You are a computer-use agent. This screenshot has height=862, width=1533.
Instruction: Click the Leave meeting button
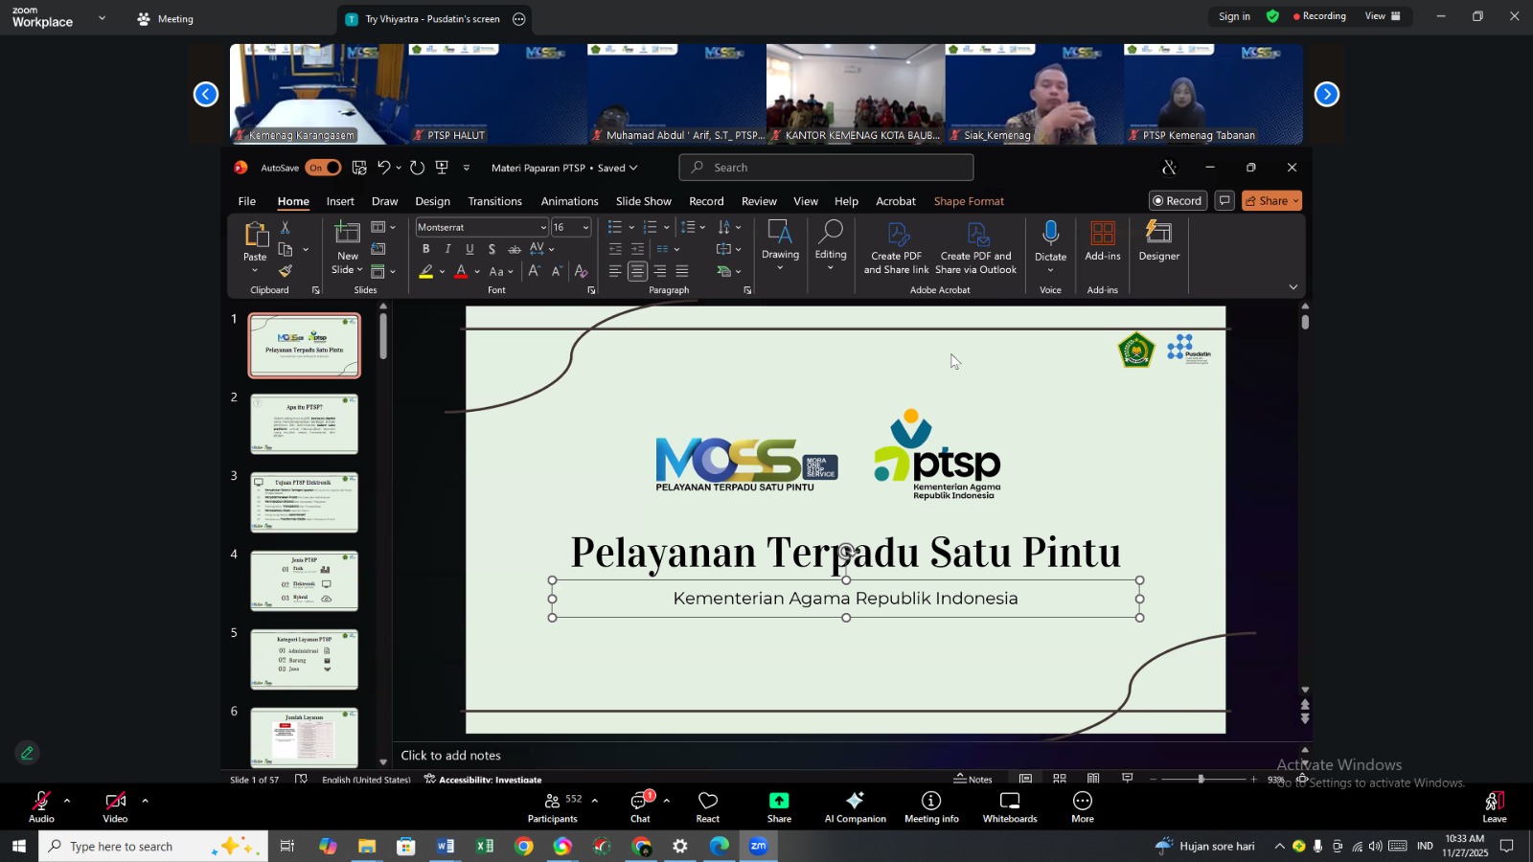(x=1494, y=806)
